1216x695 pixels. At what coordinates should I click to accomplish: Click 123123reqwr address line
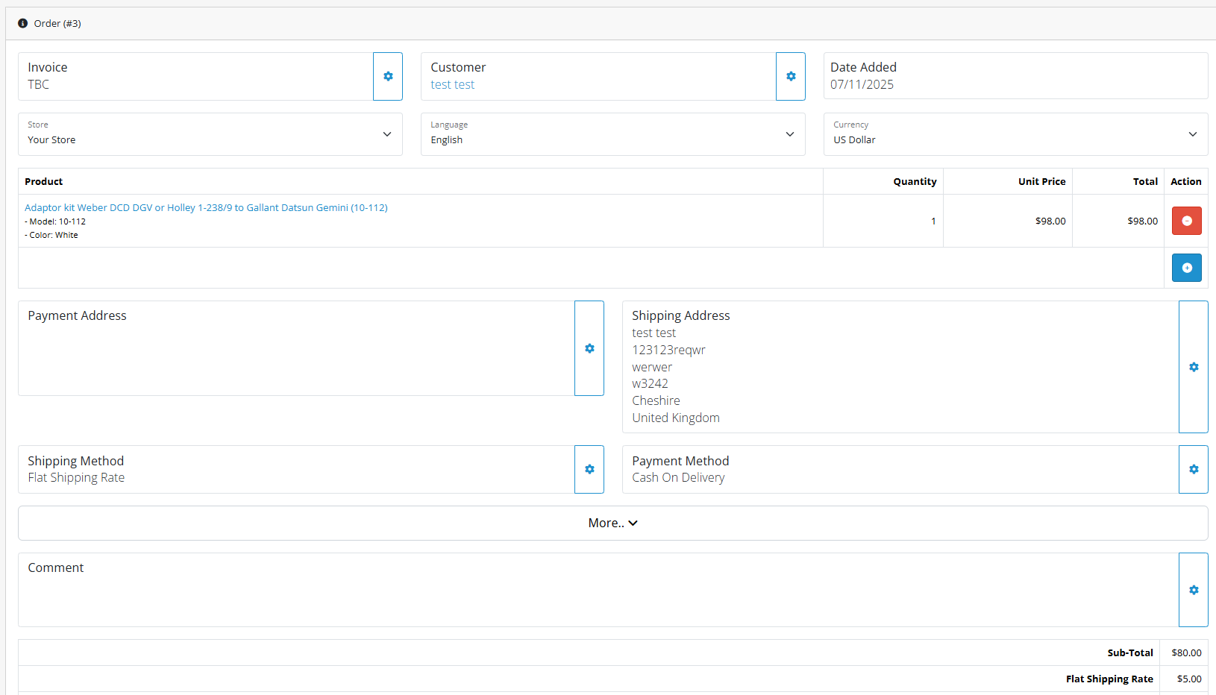[x=668, y=350]
